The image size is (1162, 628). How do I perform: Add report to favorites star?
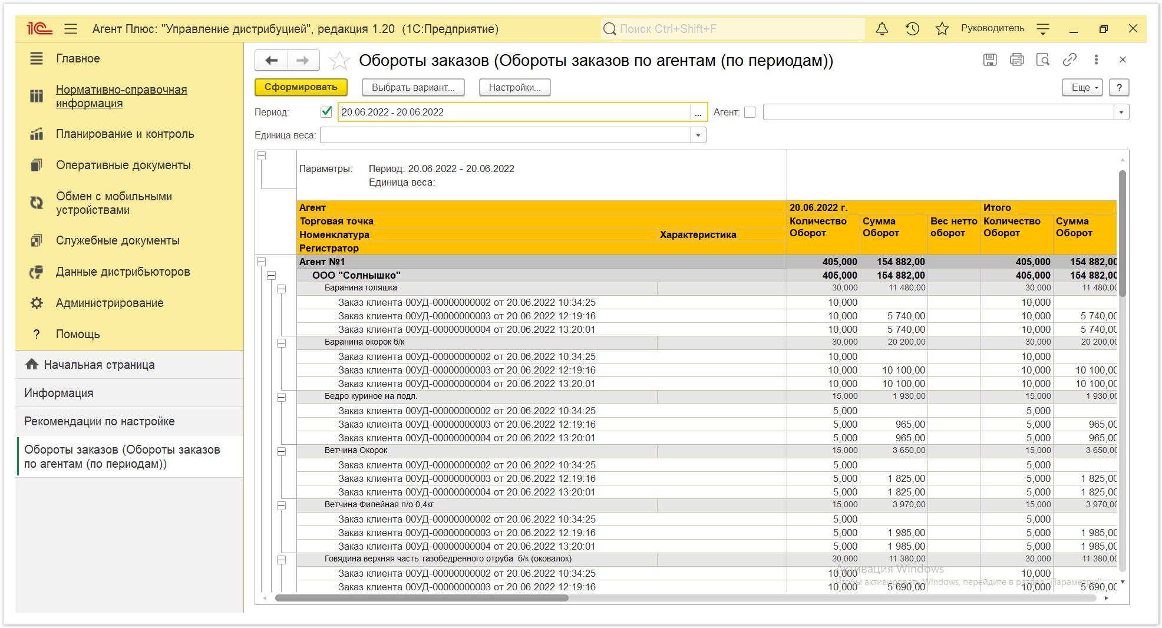(x=339, y=60)
